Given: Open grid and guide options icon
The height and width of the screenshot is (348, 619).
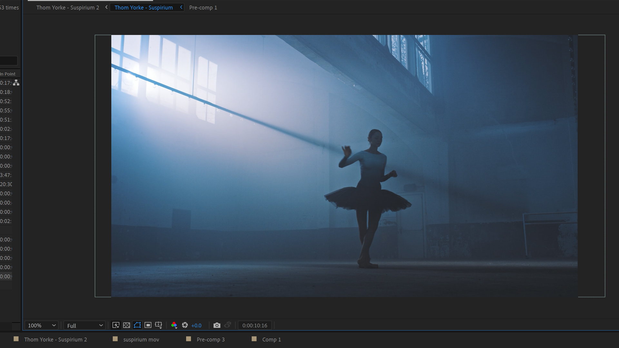Looking at the screenshot, I should click(x=159, y=325).
